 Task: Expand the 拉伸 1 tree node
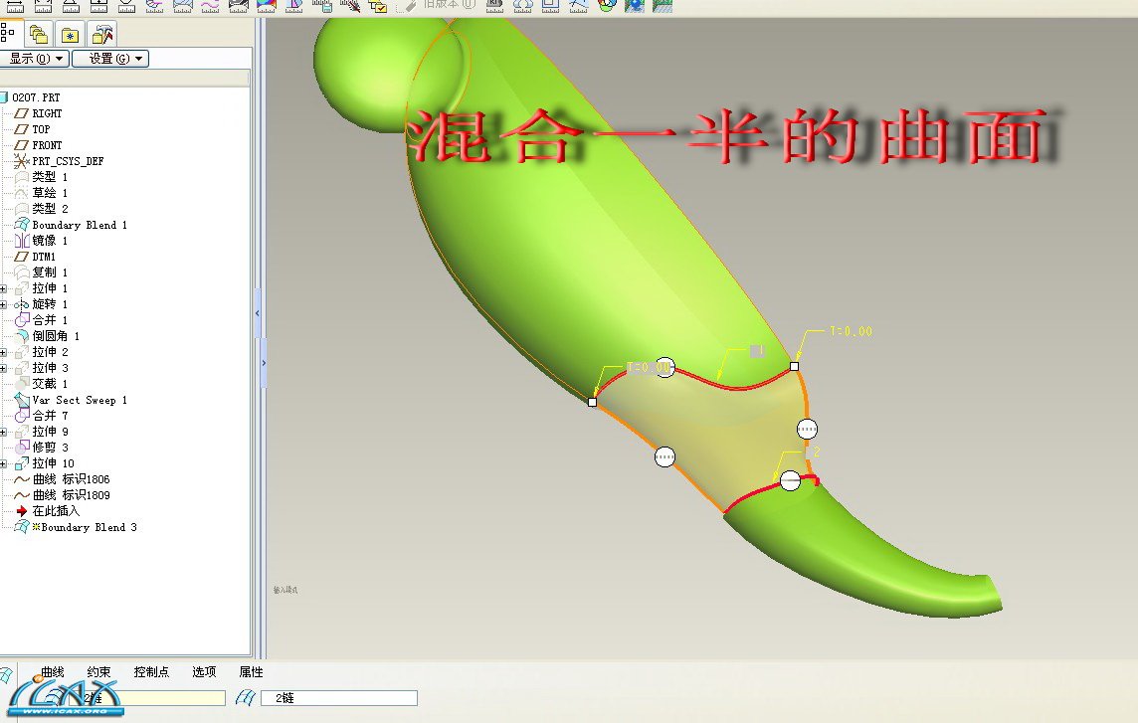4,288
